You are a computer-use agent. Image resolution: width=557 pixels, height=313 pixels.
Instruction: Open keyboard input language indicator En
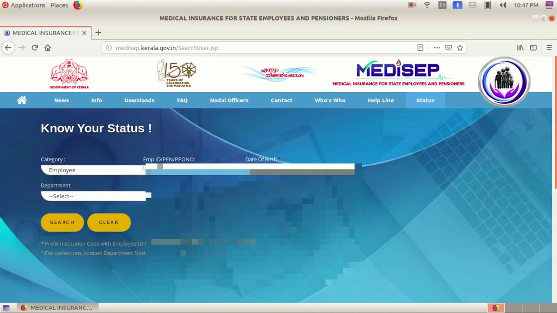click(443, 5)
